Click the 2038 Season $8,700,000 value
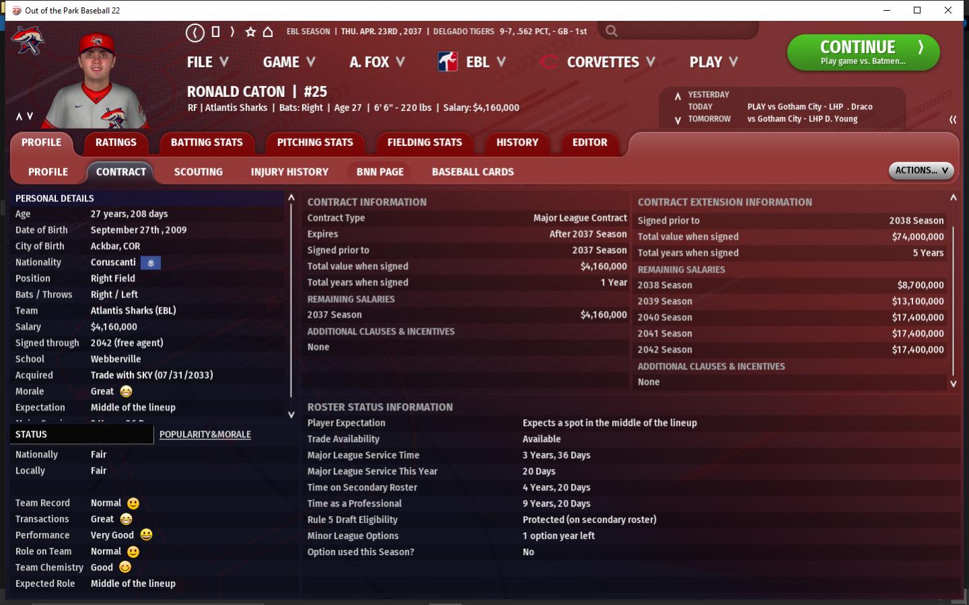 point(921,285)
